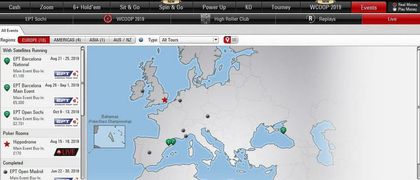Screen dimensions: 420x180
Task: Switch to map view pin icon
Action: [227, 40]
